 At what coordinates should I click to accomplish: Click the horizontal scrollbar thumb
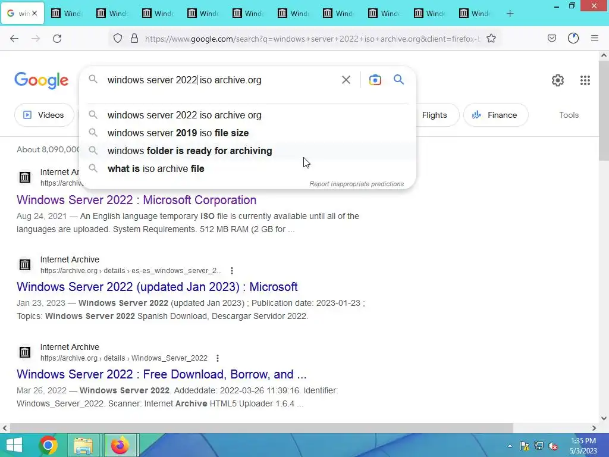tap(260, 428)
